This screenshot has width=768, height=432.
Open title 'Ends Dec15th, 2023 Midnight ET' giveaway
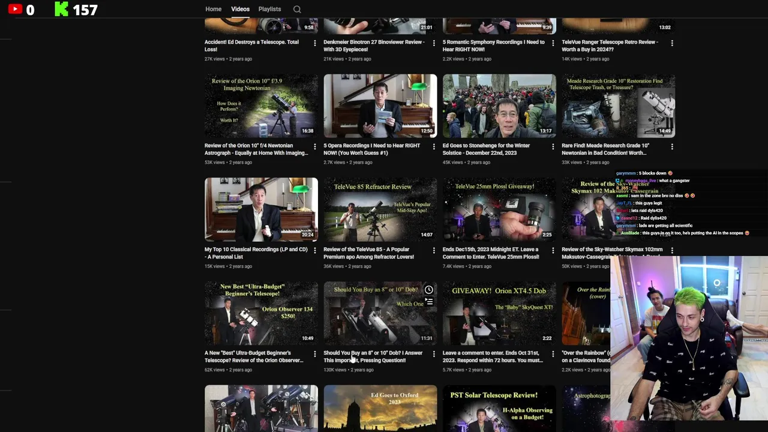(491, 253)
